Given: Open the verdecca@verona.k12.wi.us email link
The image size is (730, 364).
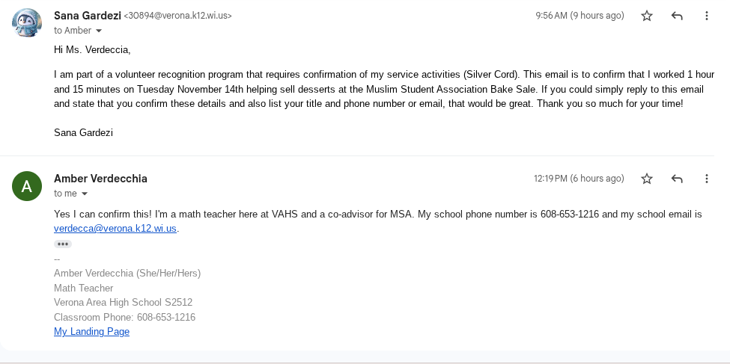Looking at the screenshot, I should tap(115, 229).
